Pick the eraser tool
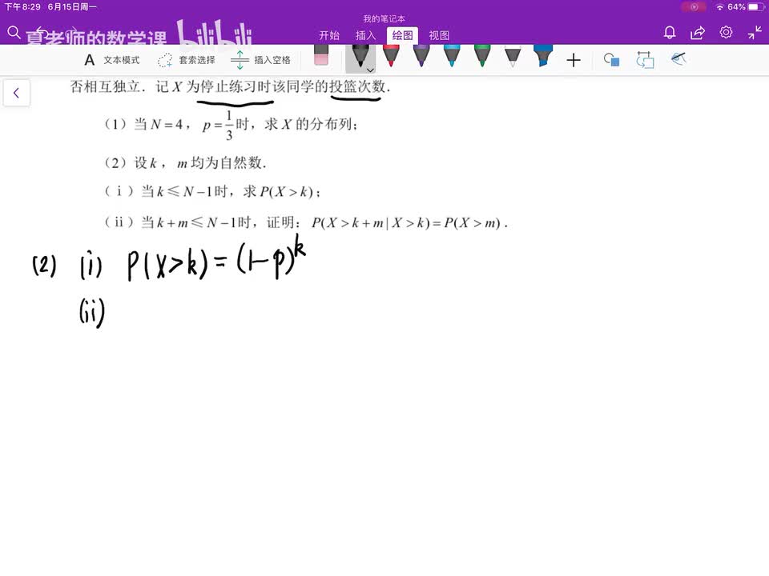This screenshot has height=576, width=769. 321,55
